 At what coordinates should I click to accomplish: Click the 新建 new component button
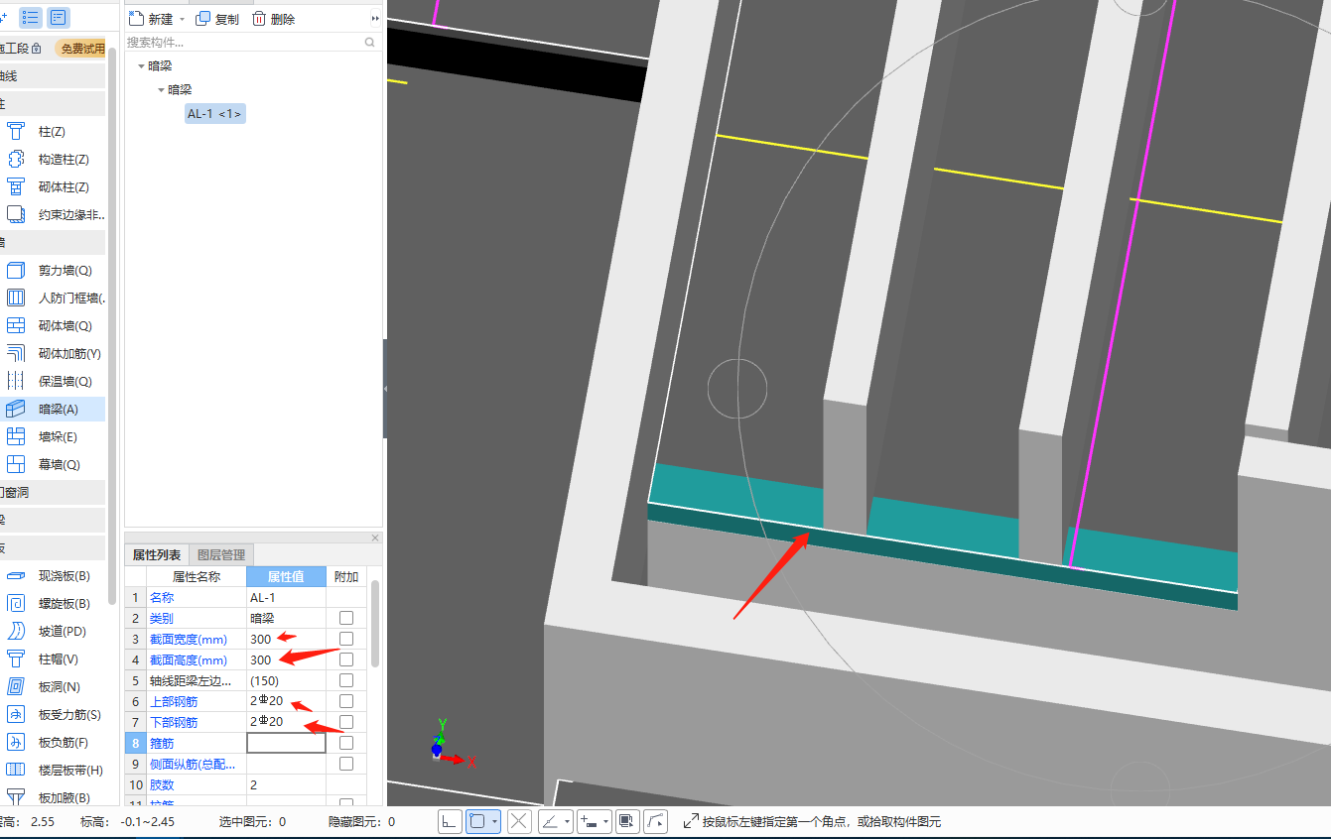[x=151, y=19]
